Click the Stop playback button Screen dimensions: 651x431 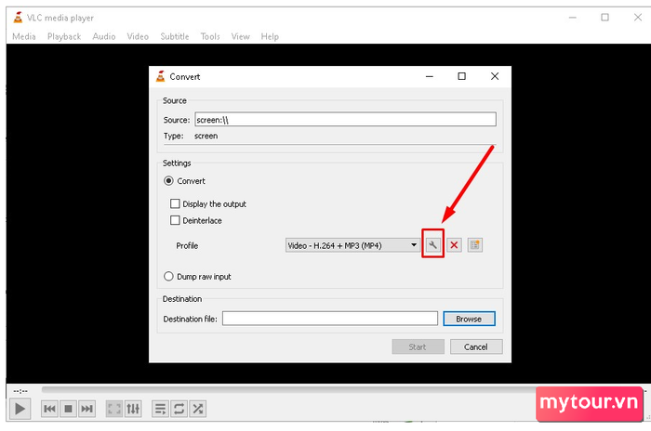pyautogui.click(x=69, y=409)
